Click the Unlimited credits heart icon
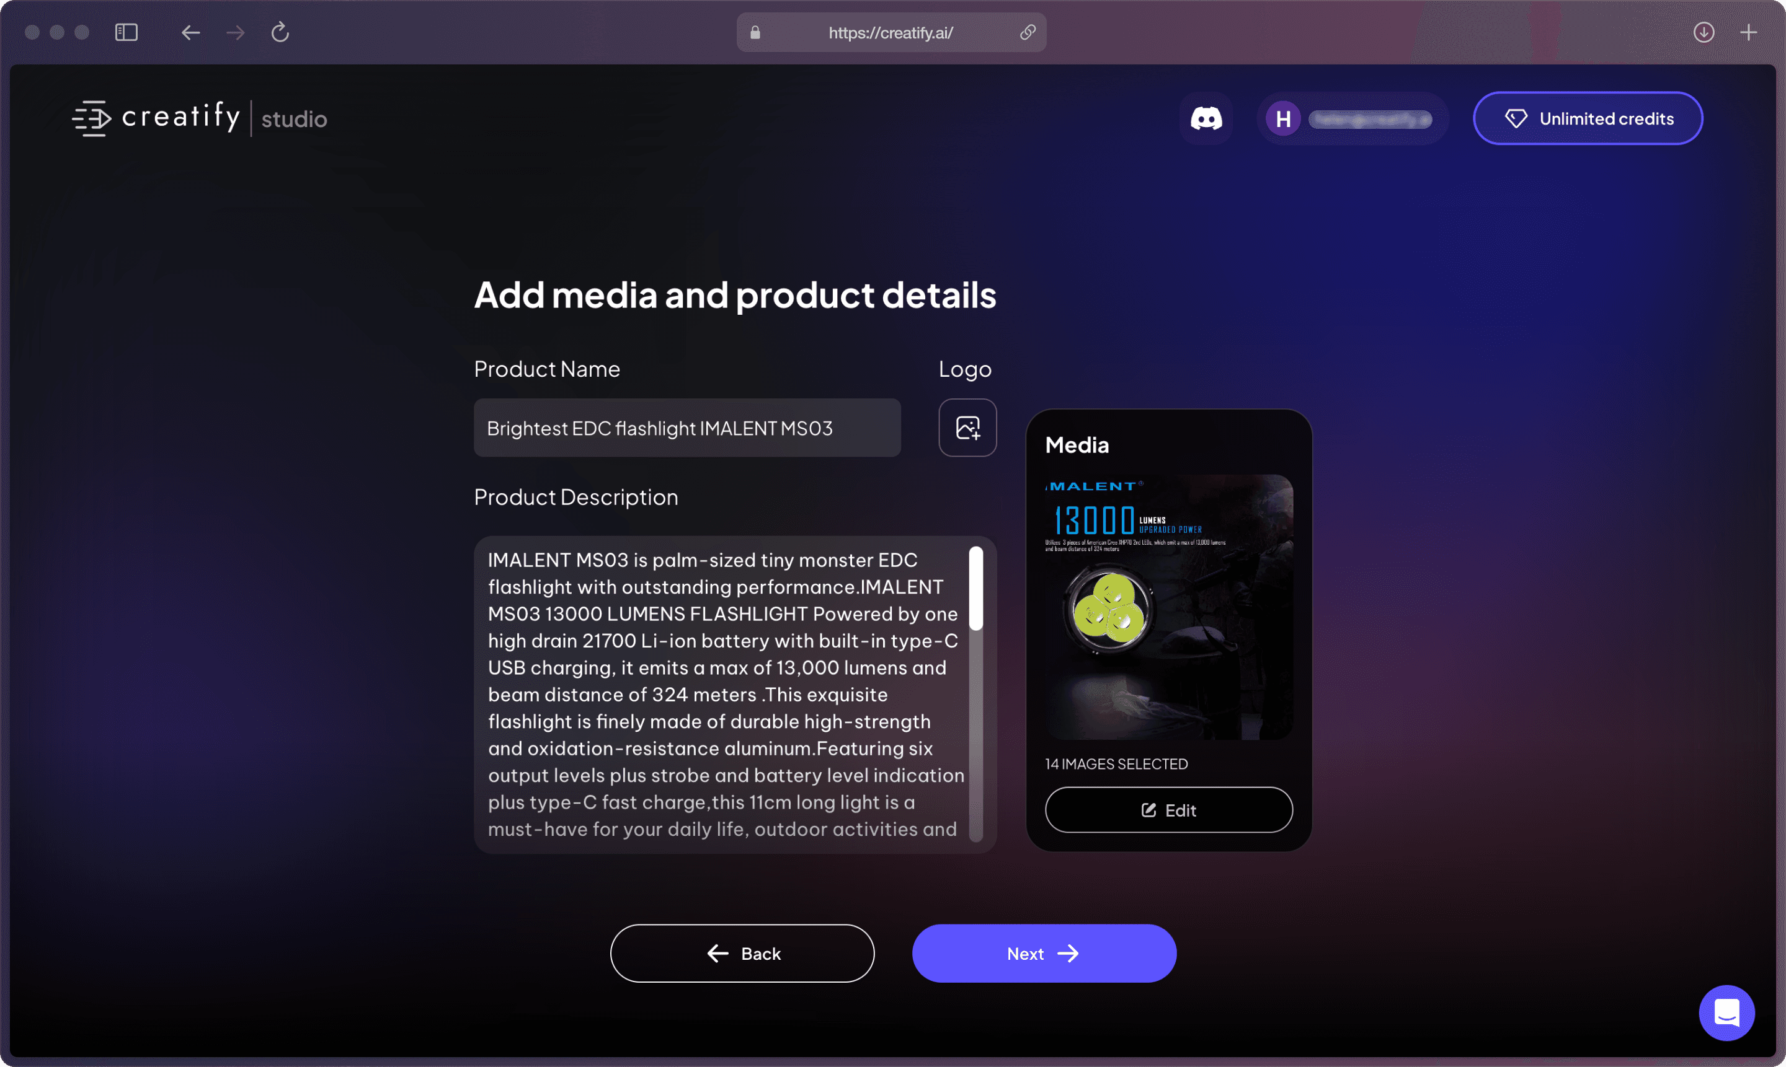Image resolution: width=1786 pixels, height=1067 pixels. pyautogui.click(x=1515, y=118)
